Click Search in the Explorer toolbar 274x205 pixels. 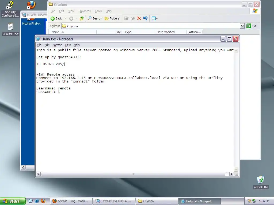coord(94,18)
